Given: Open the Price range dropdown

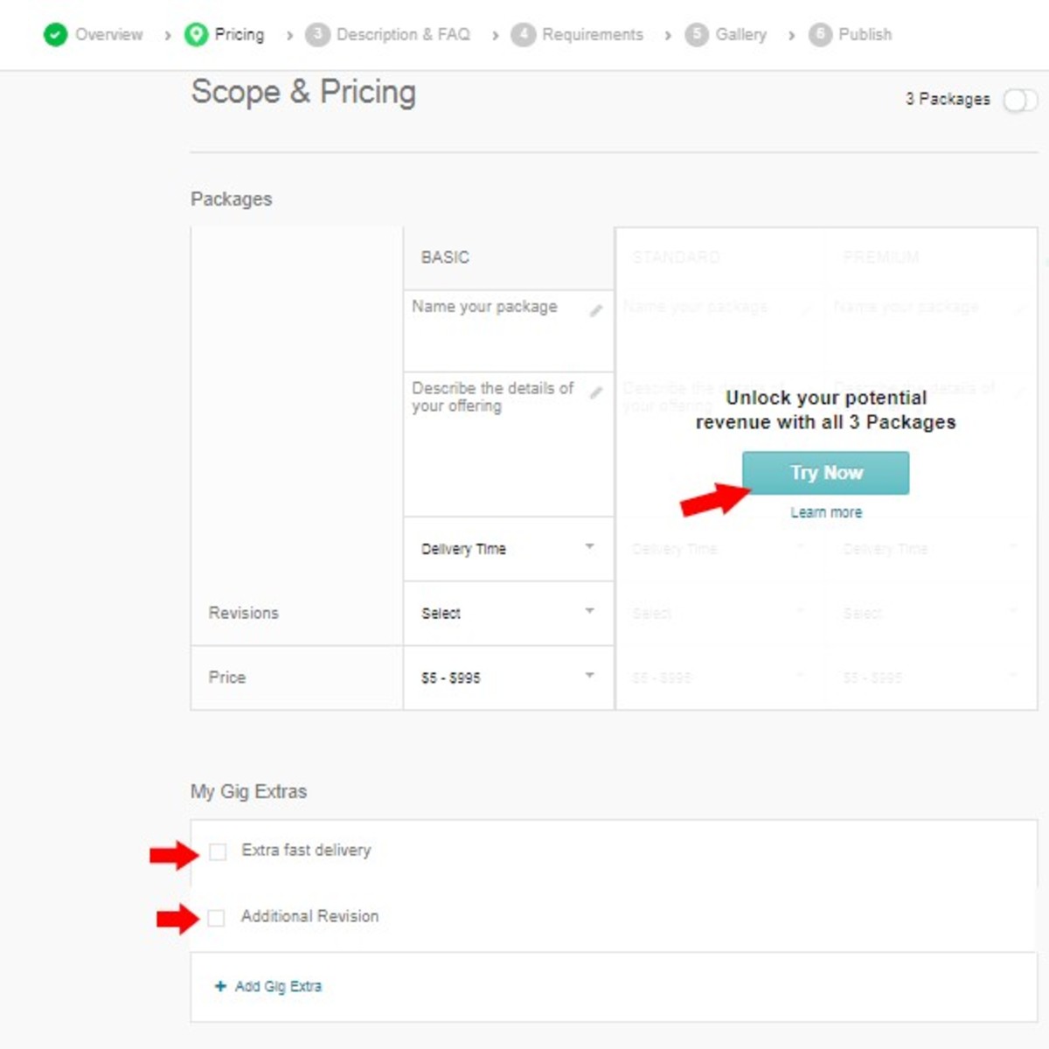Looking at the screenshot, I should click(591, 677).
